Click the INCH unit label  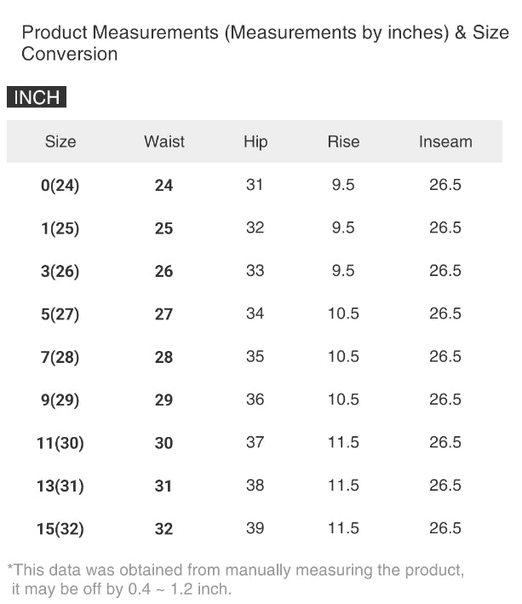coord(37,97)
